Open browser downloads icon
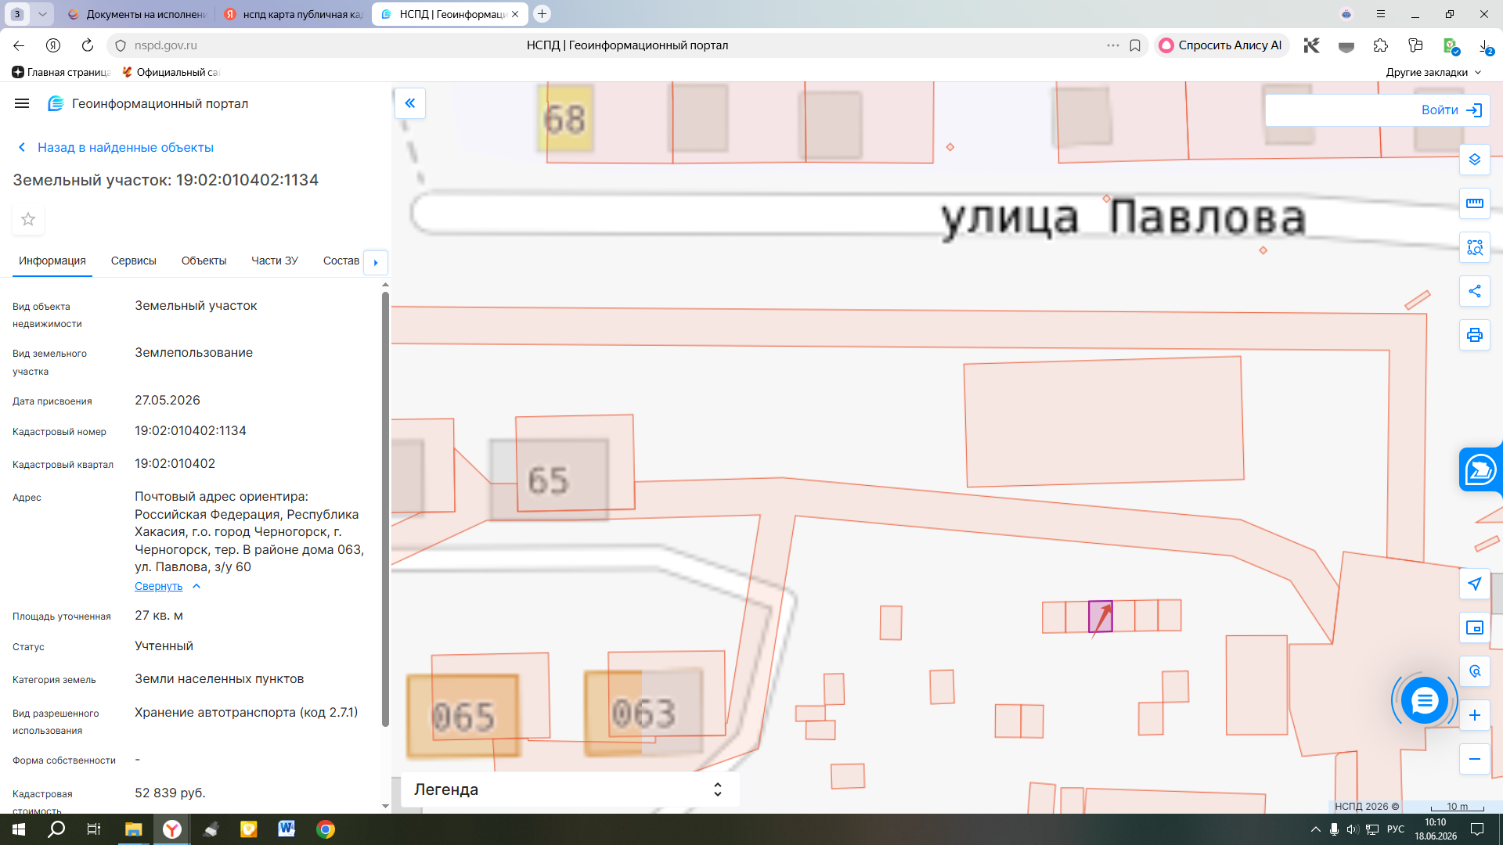 [1485, 46]
